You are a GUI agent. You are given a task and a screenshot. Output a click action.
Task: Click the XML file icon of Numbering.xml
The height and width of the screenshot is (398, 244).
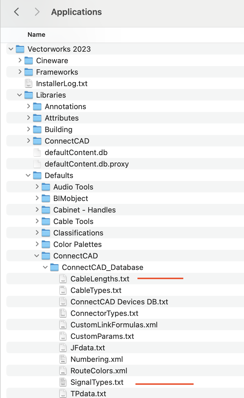pos(63,359)
